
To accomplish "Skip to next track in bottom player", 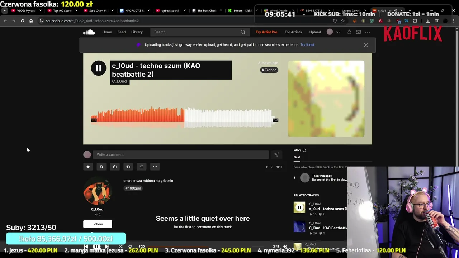I will (x=107, y=247).
